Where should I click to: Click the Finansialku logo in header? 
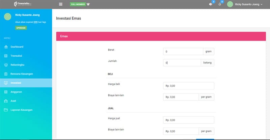[x=23, y=4]
